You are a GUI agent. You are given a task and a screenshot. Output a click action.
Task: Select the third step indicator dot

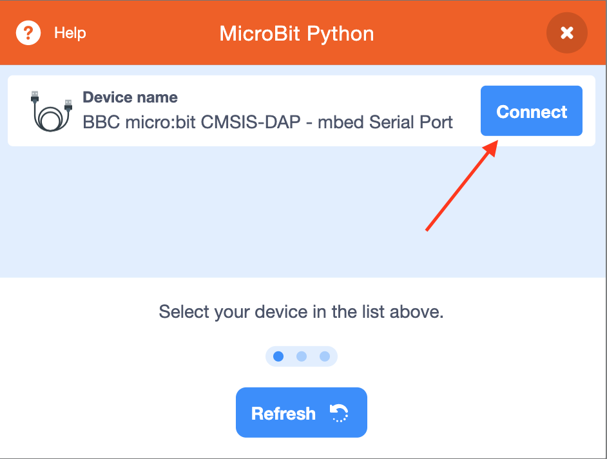pyautogui.click(x=325, y=356)
